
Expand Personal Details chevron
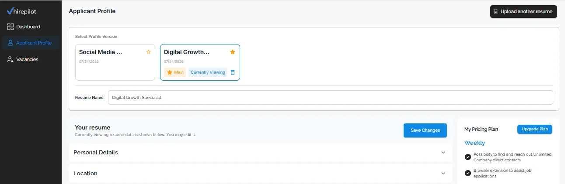pos(443,153)
